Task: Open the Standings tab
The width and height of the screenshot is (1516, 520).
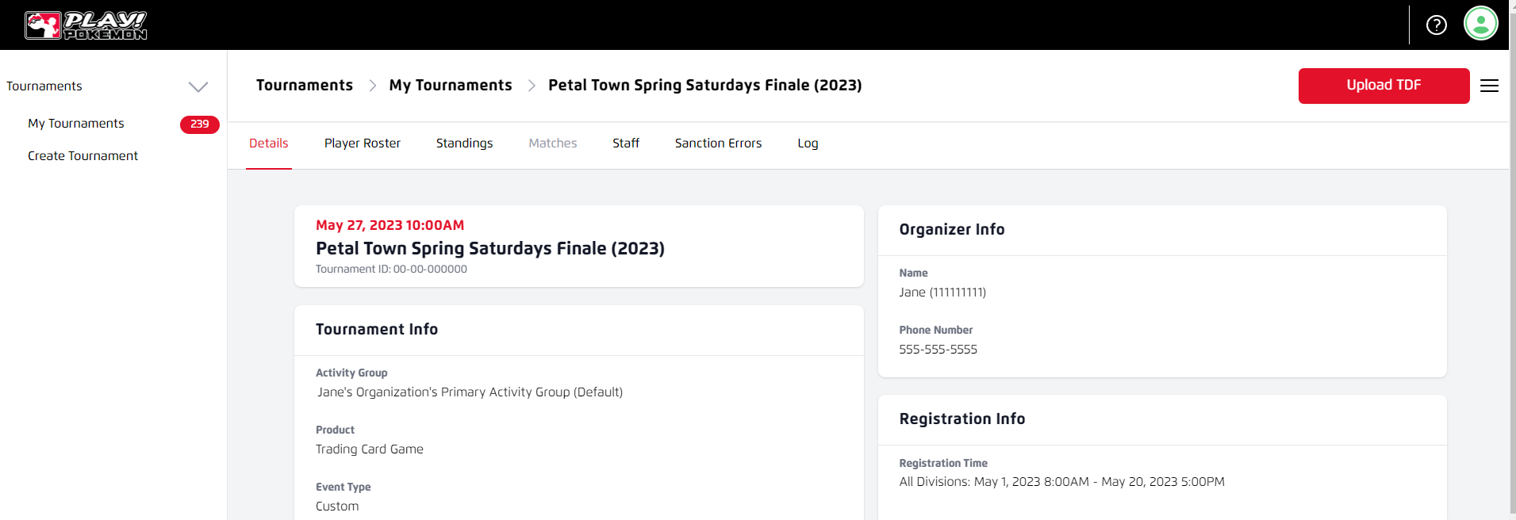Action: (x=464, y=143)
